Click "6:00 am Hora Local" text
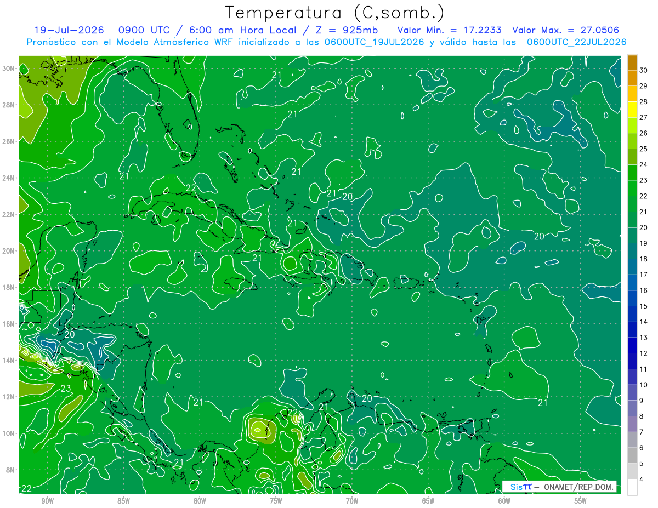The width and height of the screenshot is (658, 508). pos(243,30)
